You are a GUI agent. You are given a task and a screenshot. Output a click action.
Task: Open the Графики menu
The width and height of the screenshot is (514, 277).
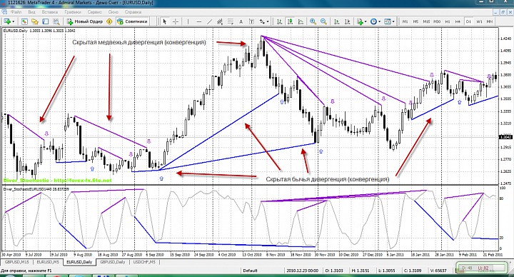[x=73, y=12]
